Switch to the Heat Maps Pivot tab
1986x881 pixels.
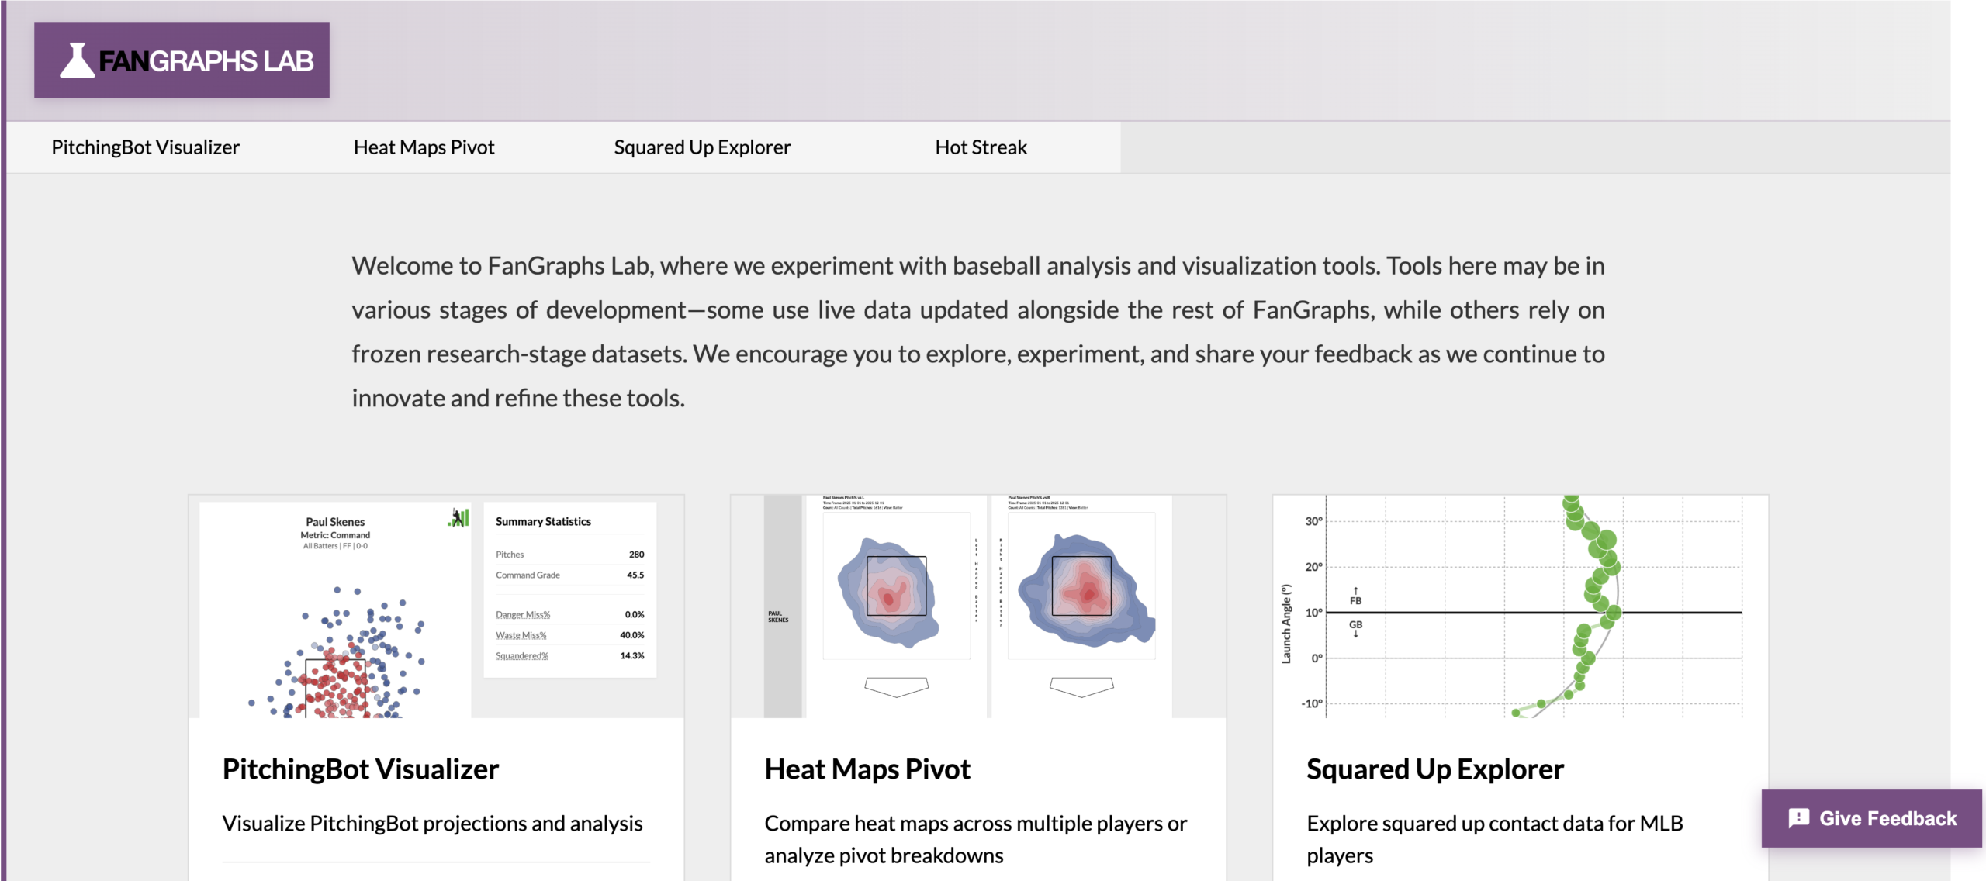424,147
